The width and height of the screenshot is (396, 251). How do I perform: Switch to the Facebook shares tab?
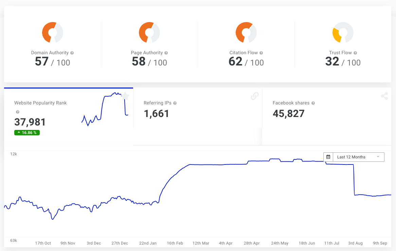(x=326, y=109)
